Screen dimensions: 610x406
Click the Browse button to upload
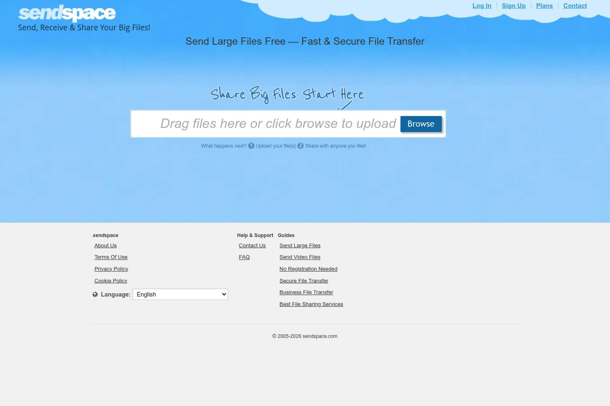point(421,124)
